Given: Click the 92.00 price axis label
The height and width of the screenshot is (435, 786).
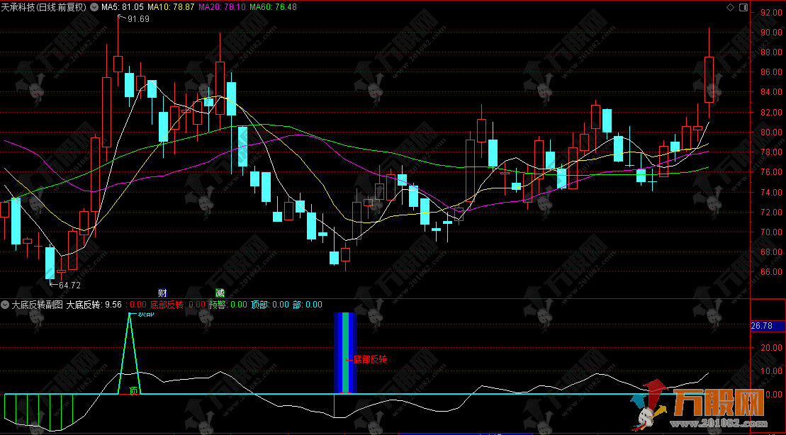Looking at the screenshot, I should click(x=771, y=13).
